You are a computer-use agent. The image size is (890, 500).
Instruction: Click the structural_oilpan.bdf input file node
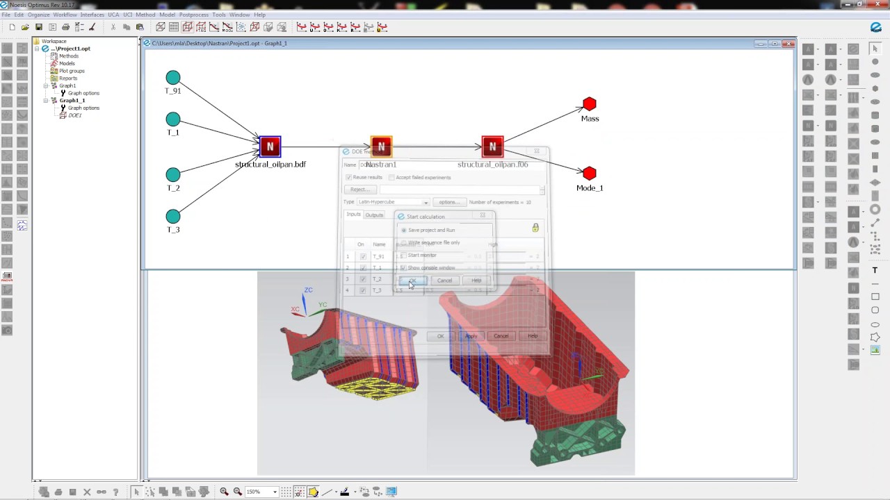click(x=270, y=147)
